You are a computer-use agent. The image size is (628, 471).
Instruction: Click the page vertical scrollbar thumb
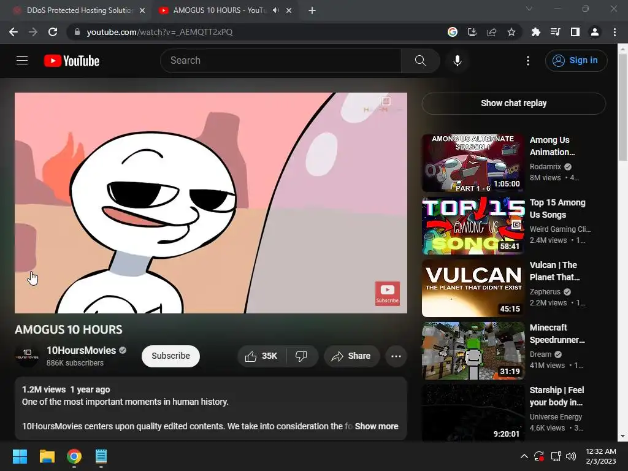(x=622, y=107)
